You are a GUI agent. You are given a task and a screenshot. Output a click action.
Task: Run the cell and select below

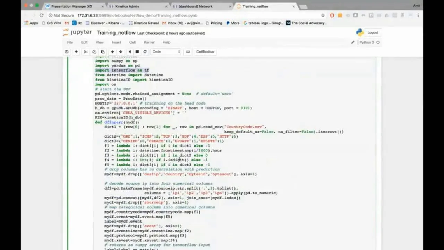[130, 52]
